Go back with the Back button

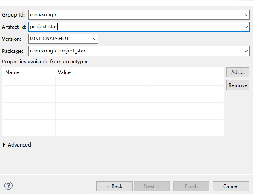click(x=115, y=186)
